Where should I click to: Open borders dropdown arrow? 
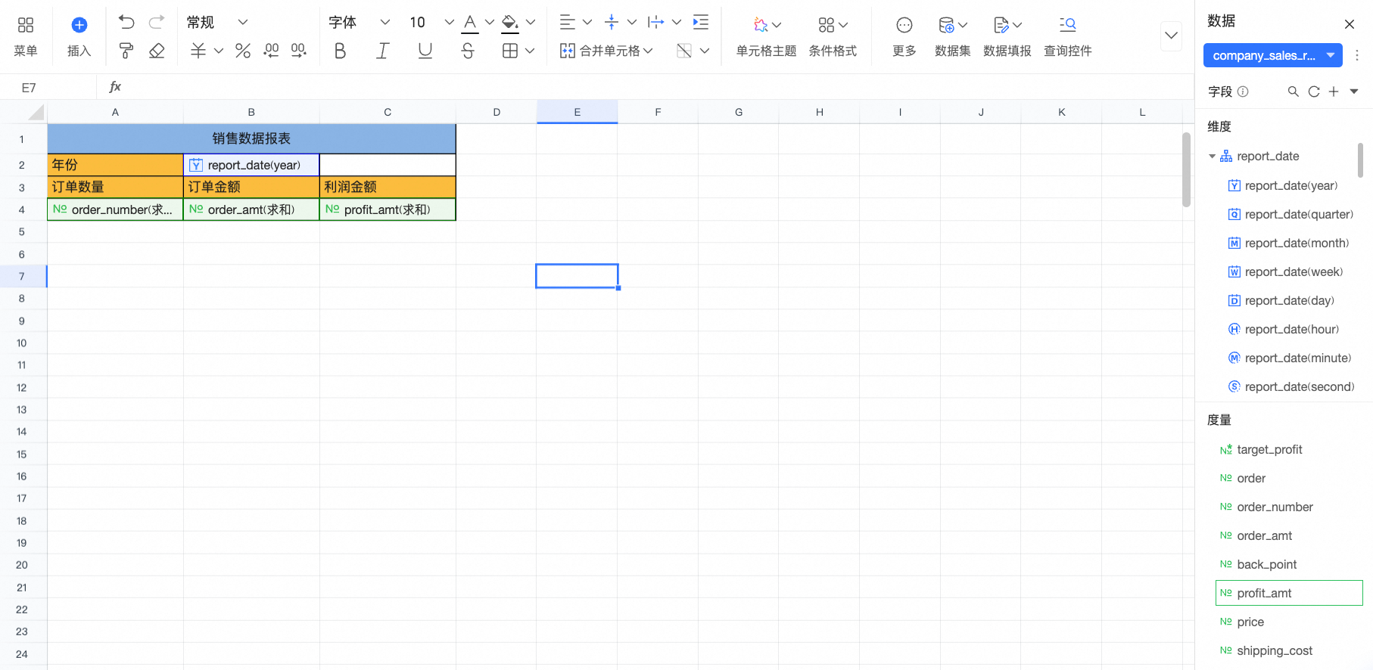click(x=530, y=51)
